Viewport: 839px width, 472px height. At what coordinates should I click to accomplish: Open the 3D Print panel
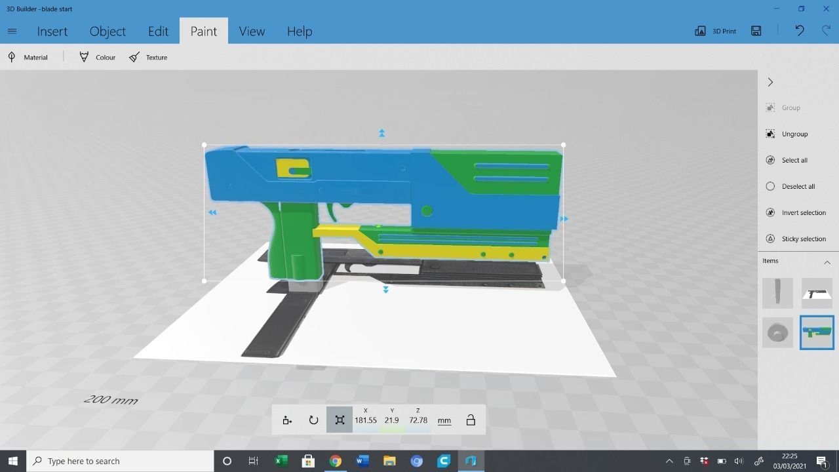pos(716,31)
